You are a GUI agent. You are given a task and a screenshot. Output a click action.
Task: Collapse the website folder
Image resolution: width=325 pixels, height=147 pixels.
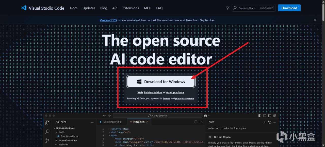click(56, 145)
